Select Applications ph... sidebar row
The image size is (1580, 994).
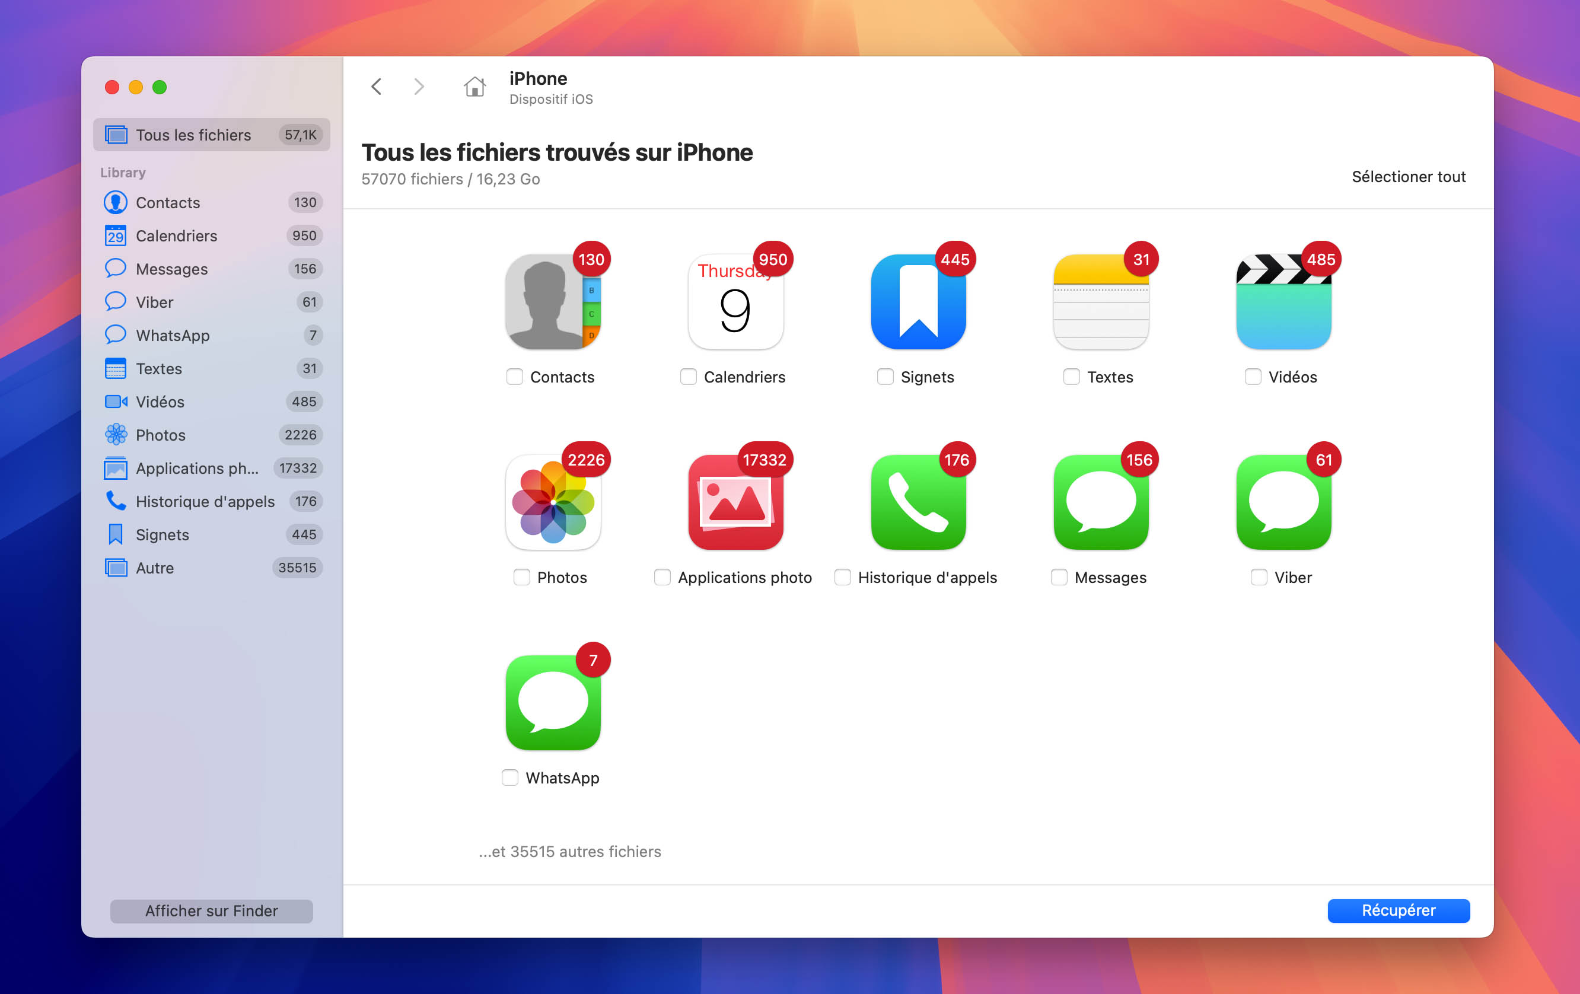point(211,468)
